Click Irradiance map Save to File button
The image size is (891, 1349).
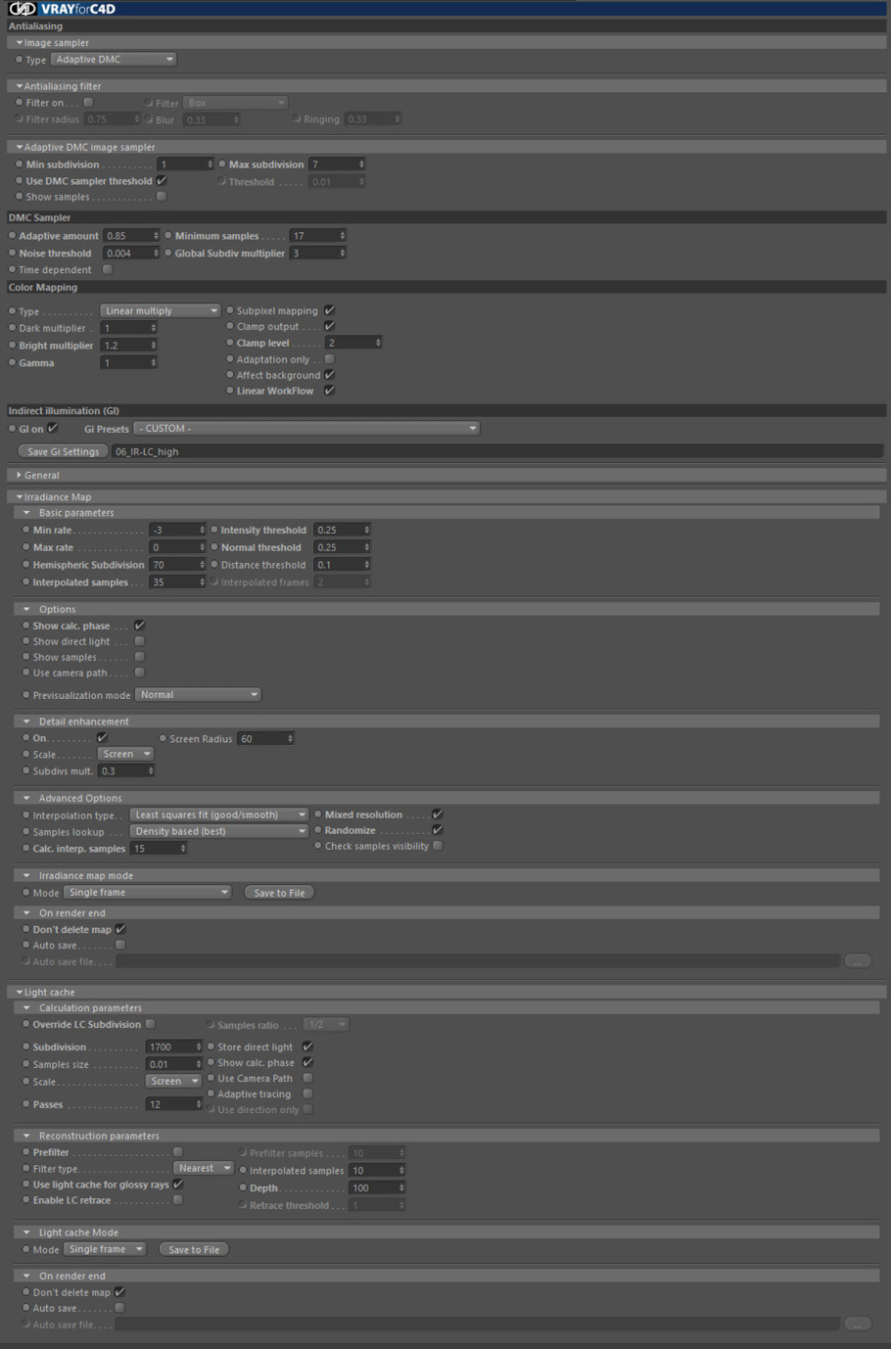[x=279, y=893]
